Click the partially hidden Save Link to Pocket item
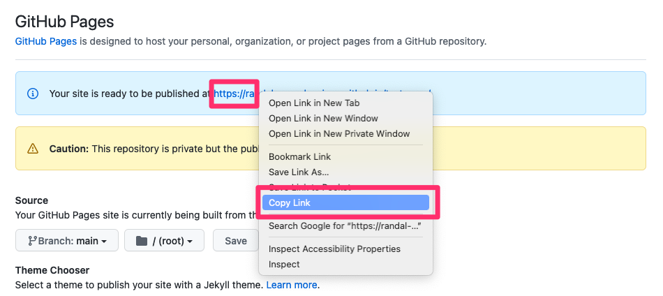 309,187
